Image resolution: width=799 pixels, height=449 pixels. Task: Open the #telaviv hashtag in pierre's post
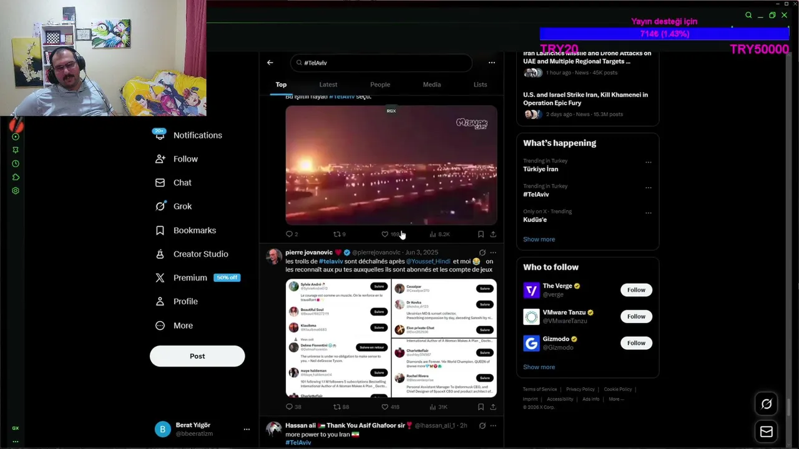(x=331, y=261)
